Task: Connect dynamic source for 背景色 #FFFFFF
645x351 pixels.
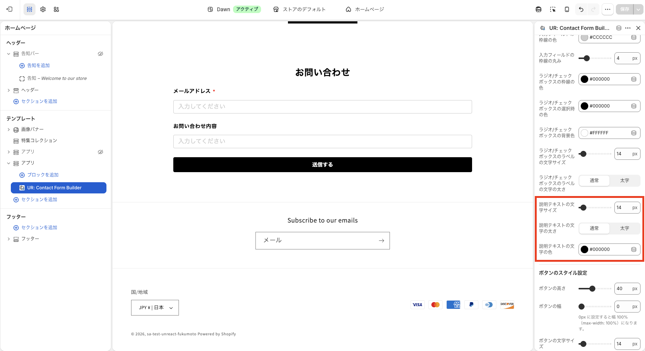Action: tap(634, 133)
